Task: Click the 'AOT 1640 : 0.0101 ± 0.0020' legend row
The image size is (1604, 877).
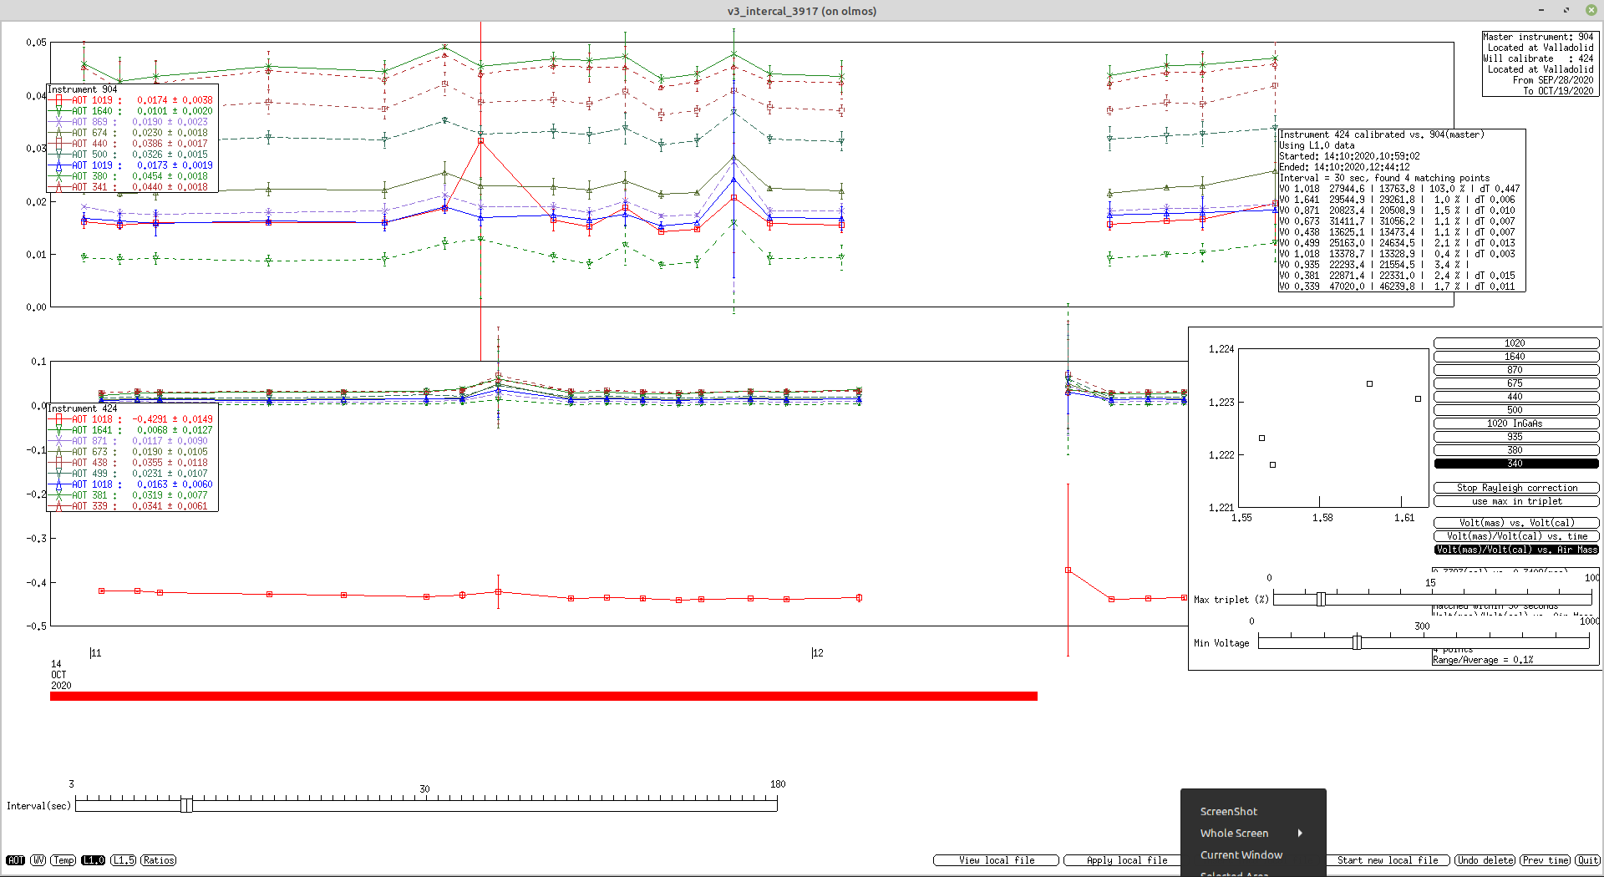Action: point(132,111)
